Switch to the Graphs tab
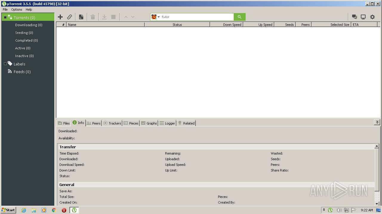This screenshot has height=214, width=382. coord(149,123)
